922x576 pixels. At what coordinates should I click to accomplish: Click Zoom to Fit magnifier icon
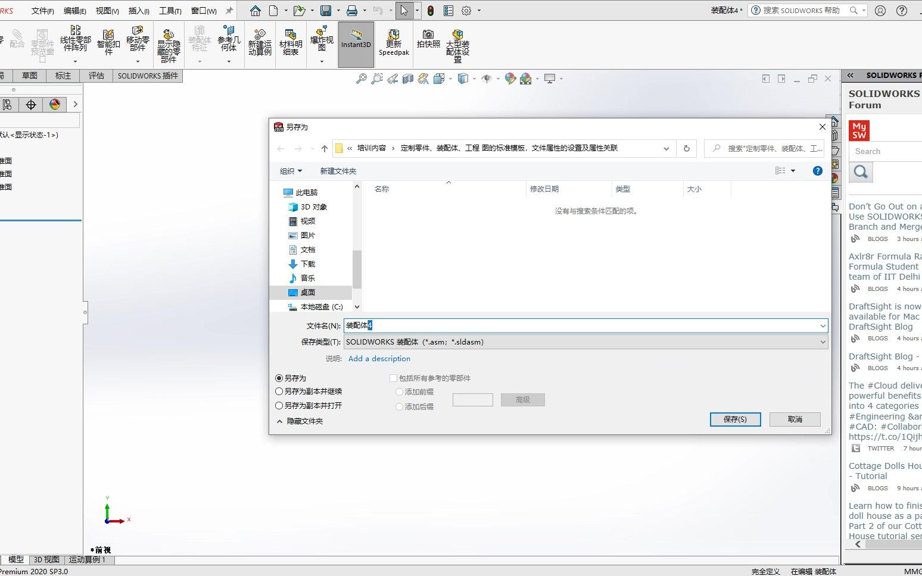coord(361,79)
